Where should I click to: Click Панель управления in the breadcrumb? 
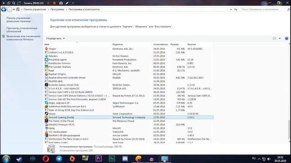[35, 10]
